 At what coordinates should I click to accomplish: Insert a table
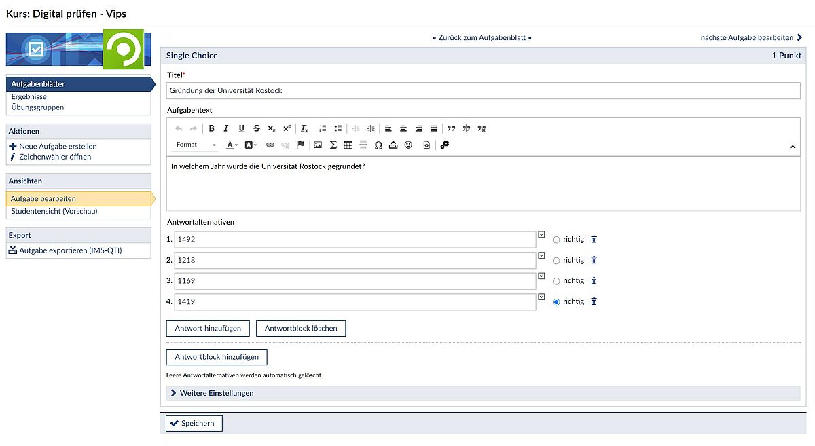pyautogui.click(x=348, y=145)
